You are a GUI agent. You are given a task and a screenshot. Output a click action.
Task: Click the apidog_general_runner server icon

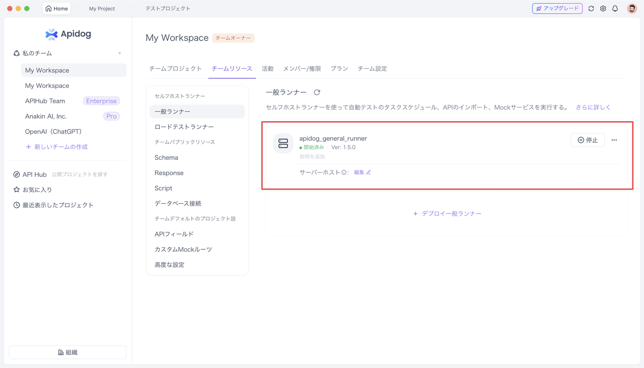[x=283, y=143]
